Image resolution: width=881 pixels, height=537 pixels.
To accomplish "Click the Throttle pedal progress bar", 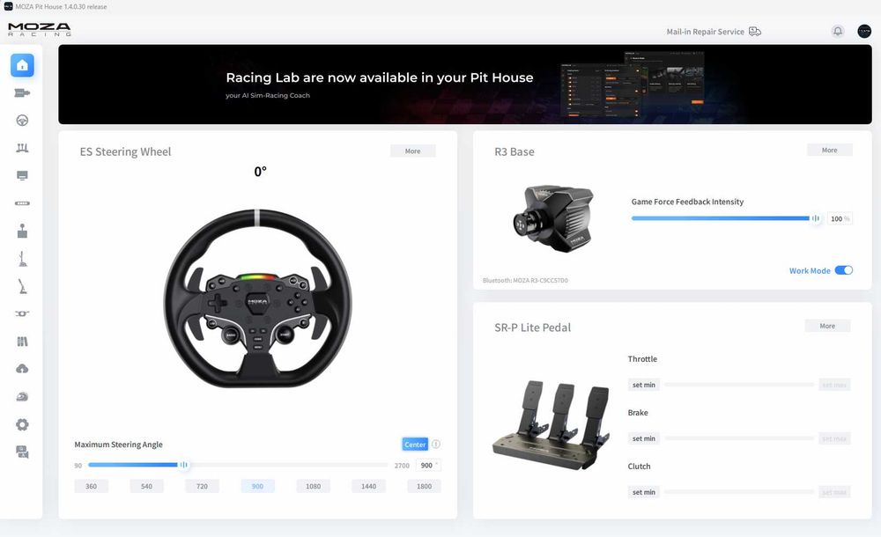I will coord(739,385).
